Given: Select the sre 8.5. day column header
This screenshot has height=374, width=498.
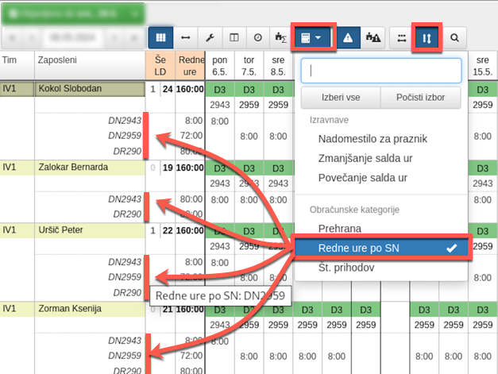Looking at the screenshot, I should (x=278, y=66).
